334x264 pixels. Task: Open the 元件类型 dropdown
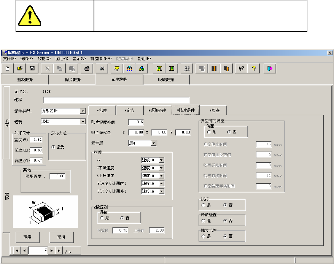[x=83, y=111]
